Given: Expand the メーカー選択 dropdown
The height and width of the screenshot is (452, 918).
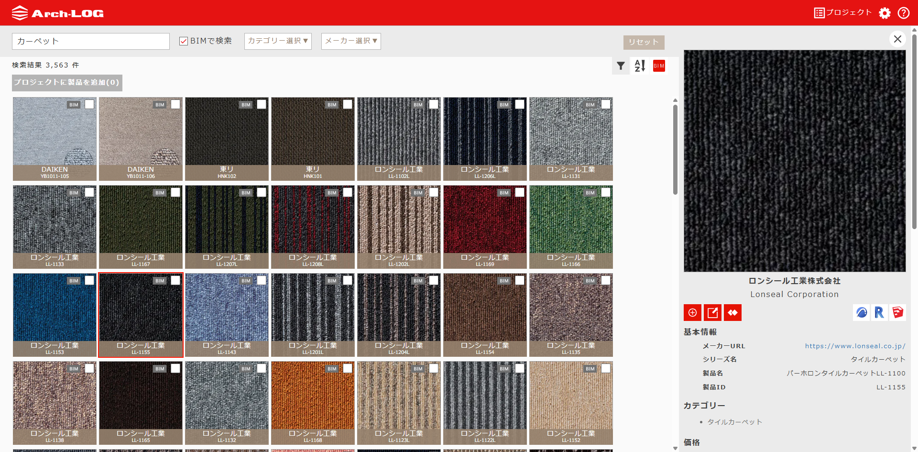Looking at the screenshot, I should (351, 41).
